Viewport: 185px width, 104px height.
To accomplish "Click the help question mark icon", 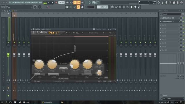I will point(170,3).
